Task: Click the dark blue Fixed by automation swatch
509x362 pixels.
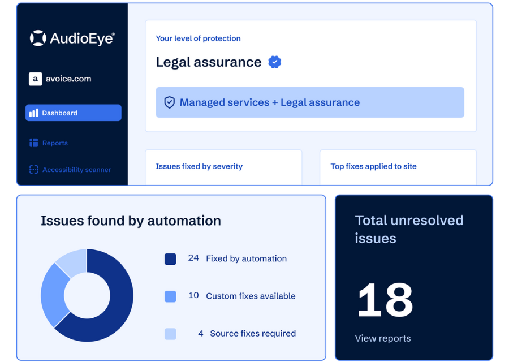Action: pos(170,259)
